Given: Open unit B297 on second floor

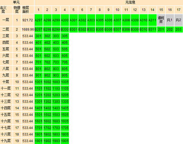Looking at the screenshot, I should [38, 30].
